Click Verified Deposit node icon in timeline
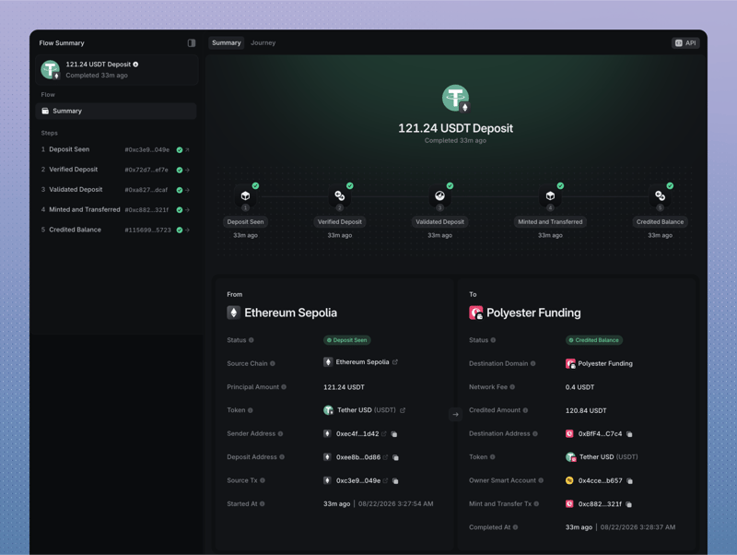The image size is (737, 555). (339, 195)
